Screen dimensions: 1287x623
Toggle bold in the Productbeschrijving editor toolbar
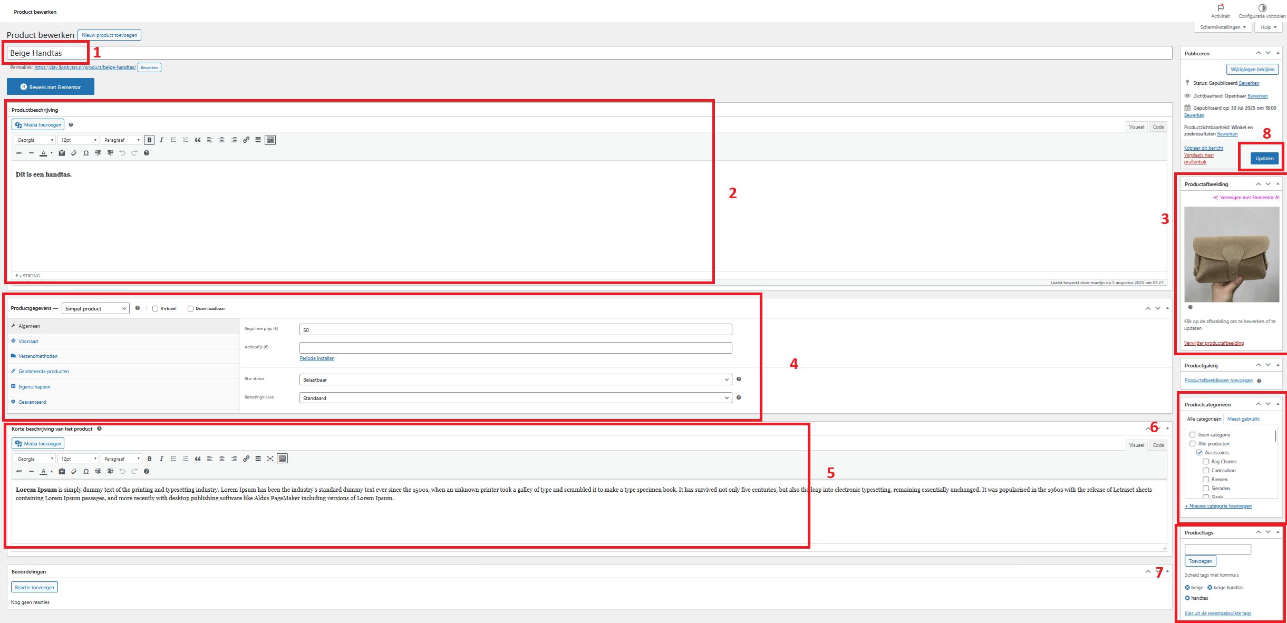point(149,140)
